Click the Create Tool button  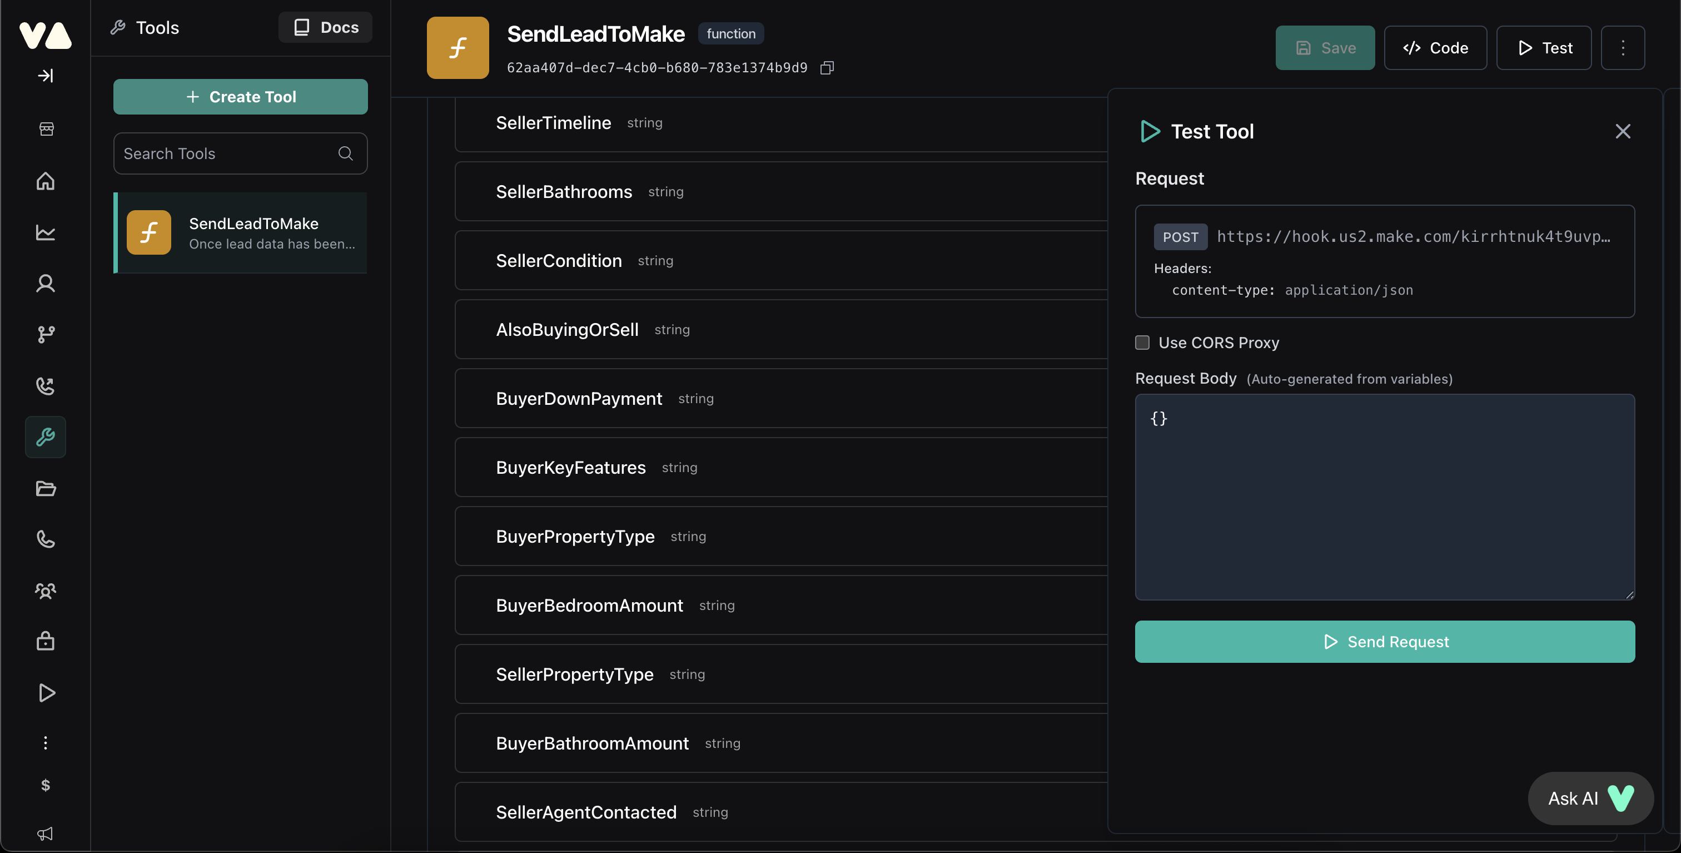click(240, 97)
